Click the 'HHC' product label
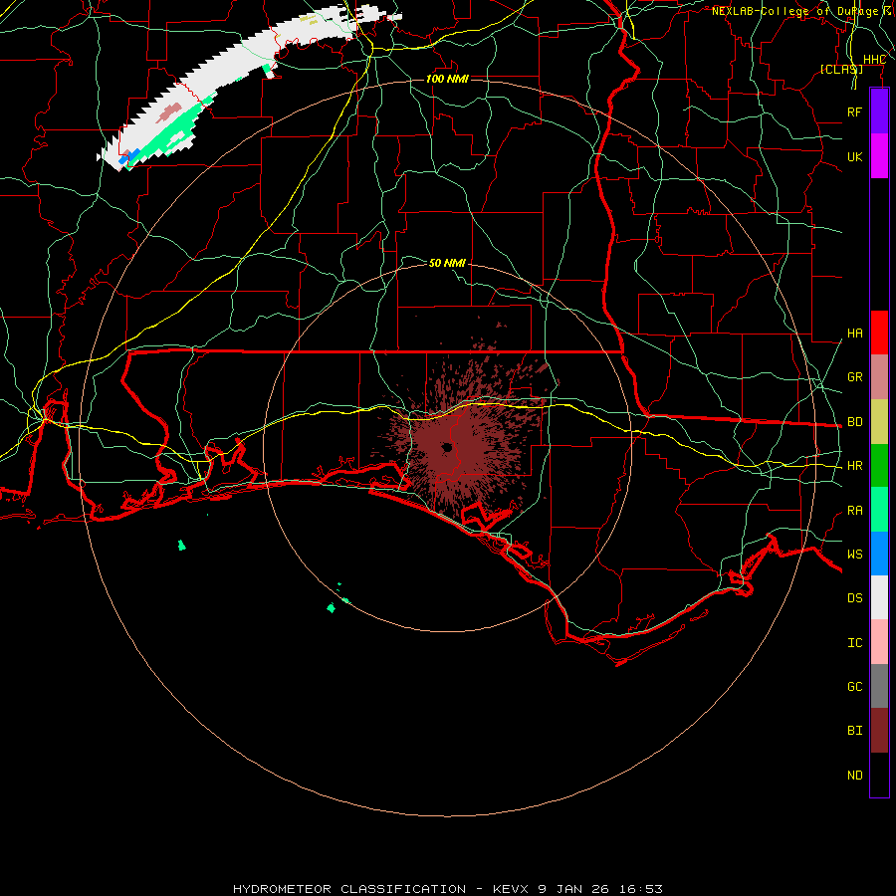Viewport: 896px width, 896px height. pyautogui.click(x=874, y=60)
